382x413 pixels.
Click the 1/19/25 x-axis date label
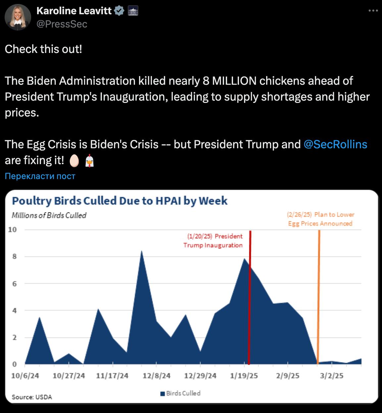click(x=244, y=376)
